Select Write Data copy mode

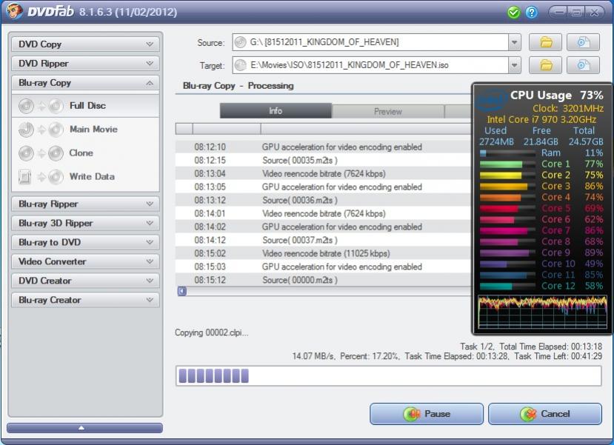[x=85, y=177]
